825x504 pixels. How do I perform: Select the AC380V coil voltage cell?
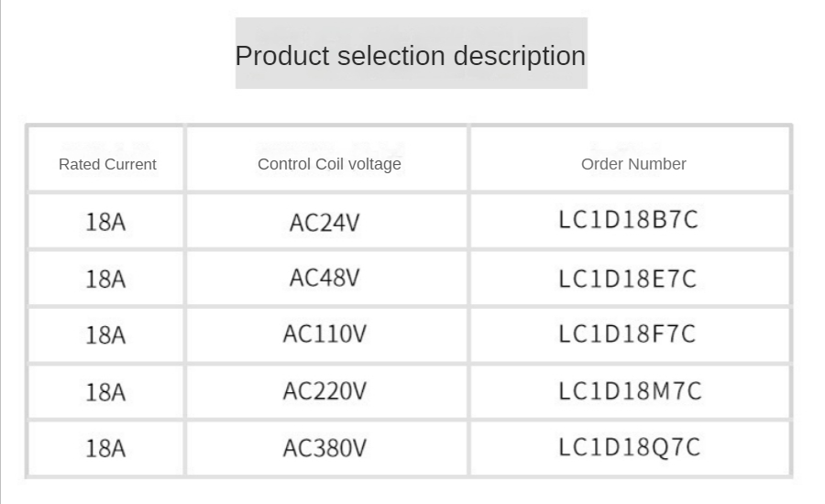pos(324,449)
